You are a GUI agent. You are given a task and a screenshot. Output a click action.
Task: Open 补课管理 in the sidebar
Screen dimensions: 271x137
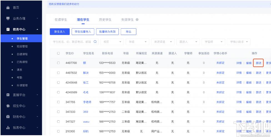click(x=22, y=85)
